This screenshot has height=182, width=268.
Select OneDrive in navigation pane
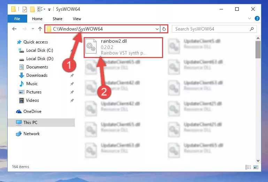coord(32,111)
